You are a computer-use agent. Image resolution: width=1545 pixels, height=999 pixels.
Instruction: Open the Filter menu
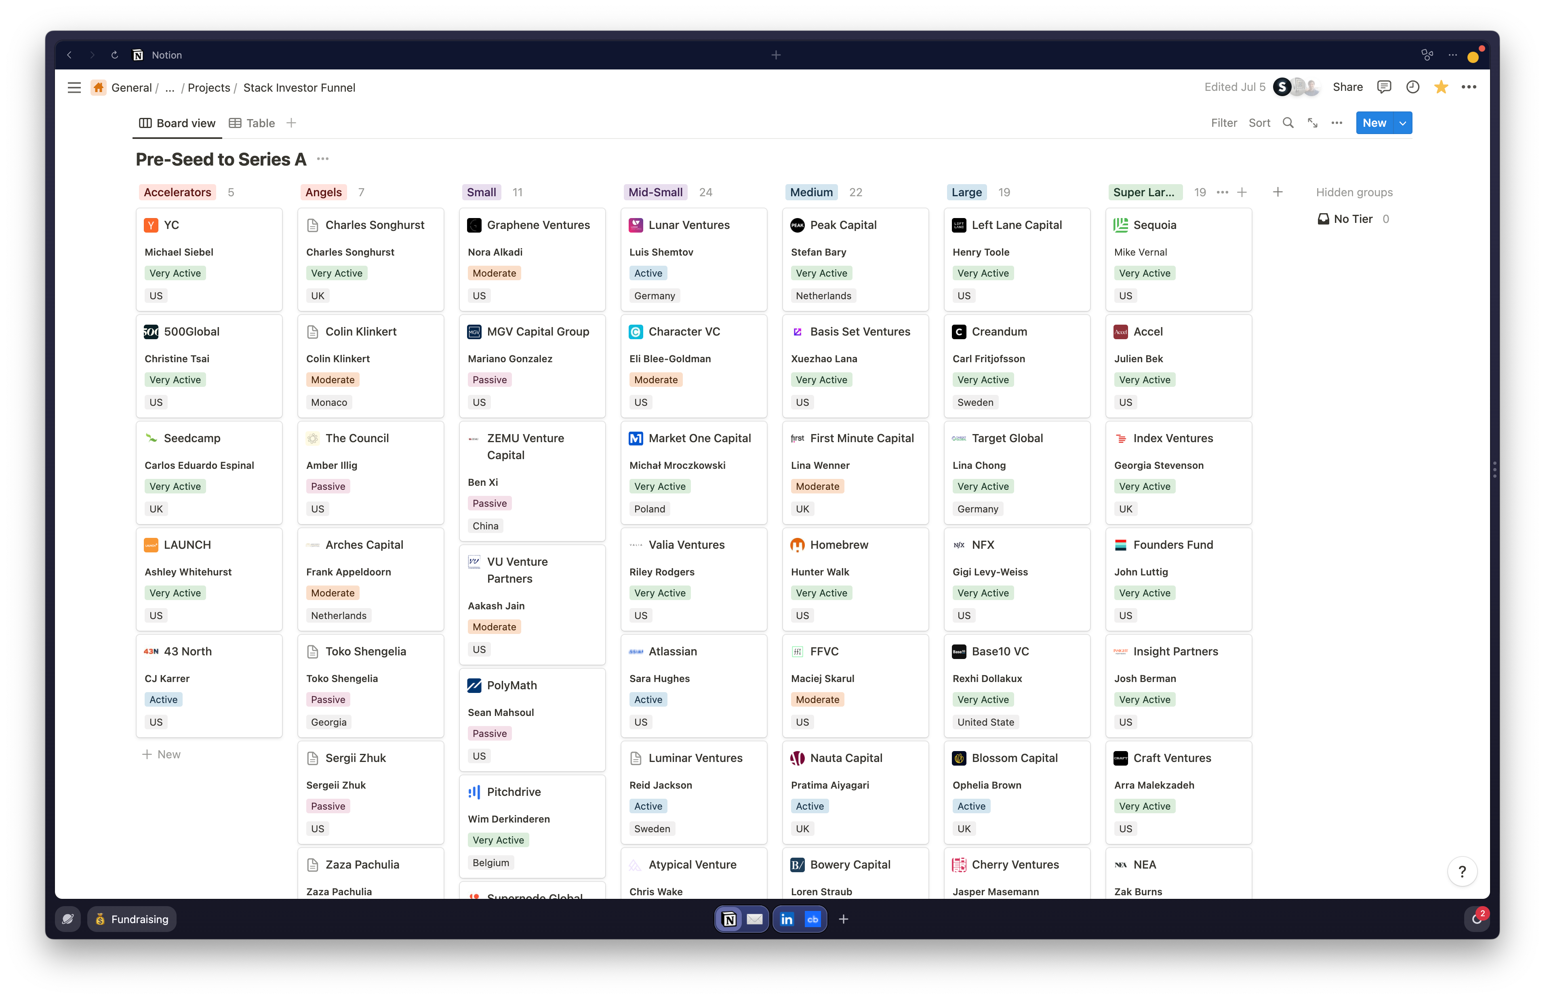pos(1224,123)
